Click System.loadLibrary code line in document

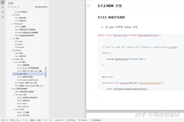(126, 59)
